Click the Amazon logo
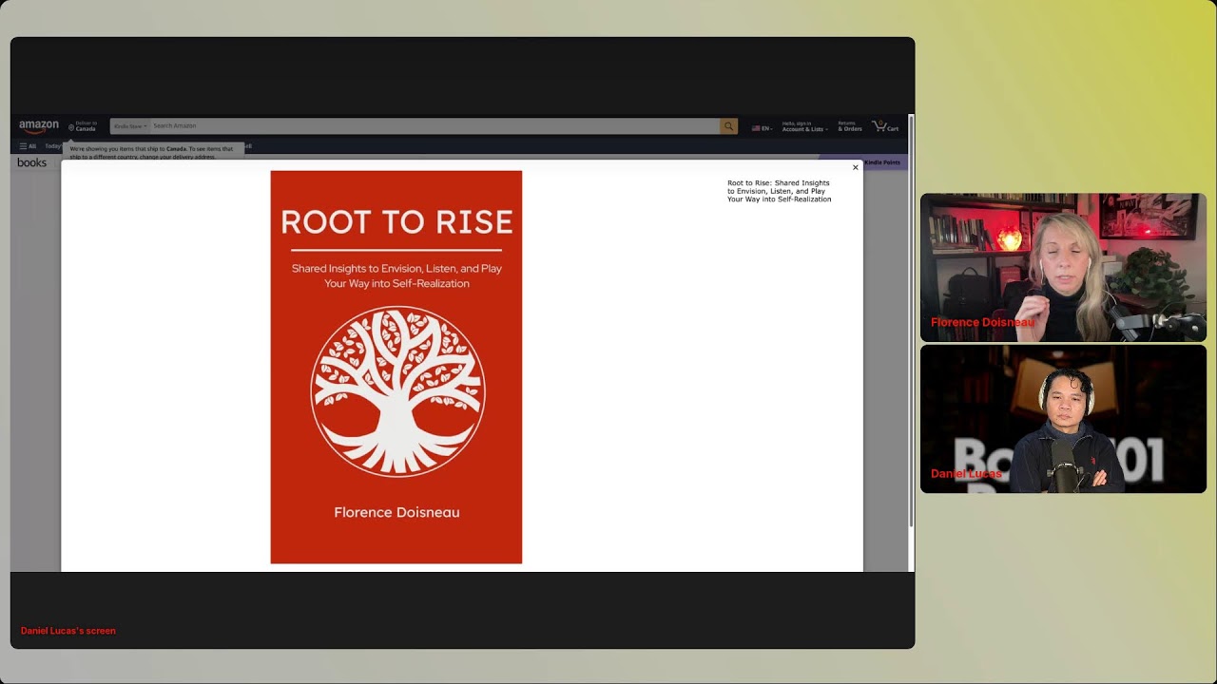 click(39, 125)
